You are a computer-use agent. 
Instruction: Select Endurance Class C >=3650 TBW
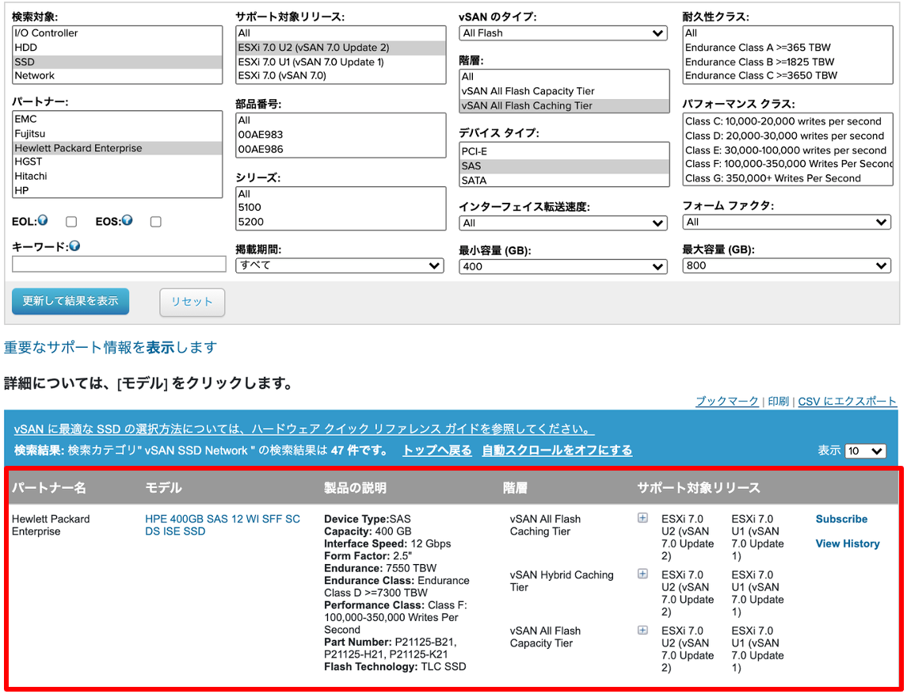coord(788,75)
